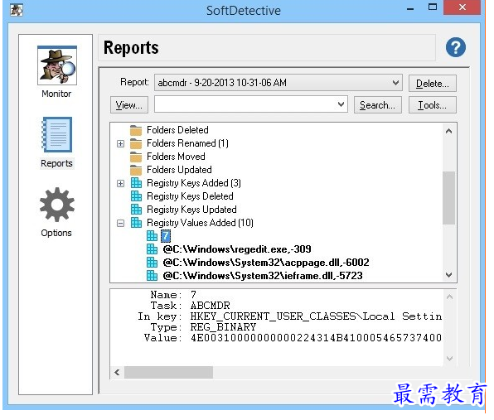The image size is (494, 420).
Task: Click the HKEY_CURRENT_USER_CLASSES key text
Action: tap(274, 316)
